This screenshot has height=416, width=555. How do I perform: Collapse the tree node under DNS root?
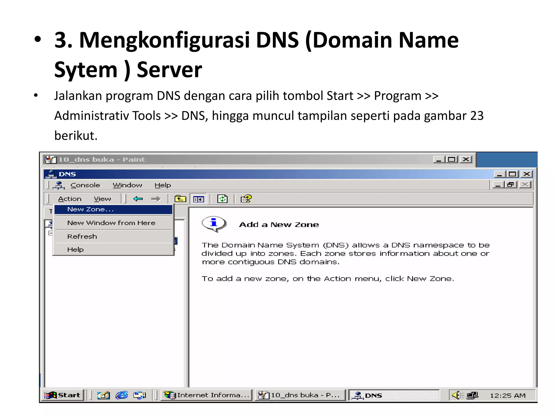(x=50, y=233)
